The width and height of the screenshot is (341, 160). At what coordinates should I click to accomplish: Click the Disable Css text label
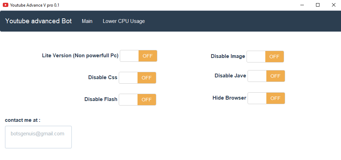coord(103,77)
